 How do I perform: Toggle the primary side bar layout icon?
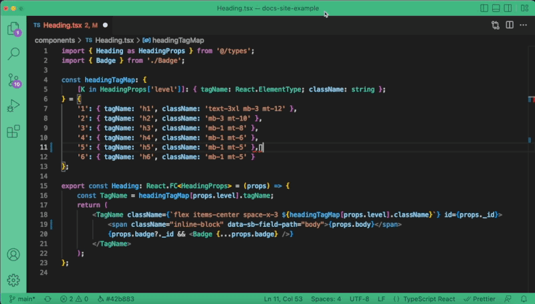click(x=484, y=8)
